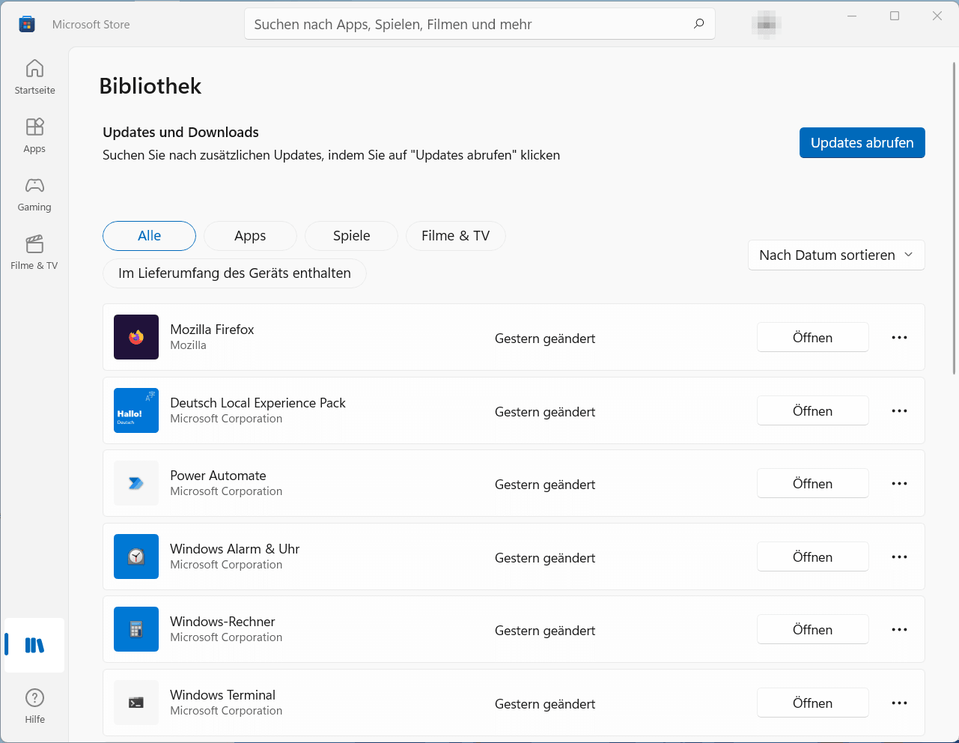
Task: Open more options for Windows-Rechner
Action: pos(899,630)
